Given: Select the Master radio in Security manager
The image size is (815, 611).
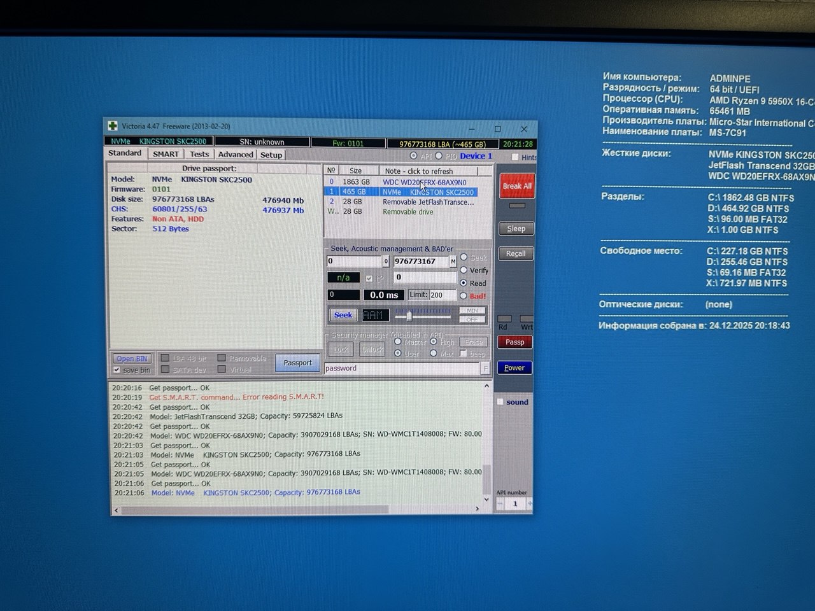Looking at the screenshot, I should coord(398,342).
